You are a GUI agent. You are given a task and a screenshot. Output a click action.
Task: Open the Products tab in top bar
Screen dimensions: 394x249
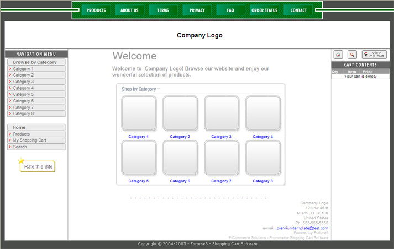(x=96, y=10)
